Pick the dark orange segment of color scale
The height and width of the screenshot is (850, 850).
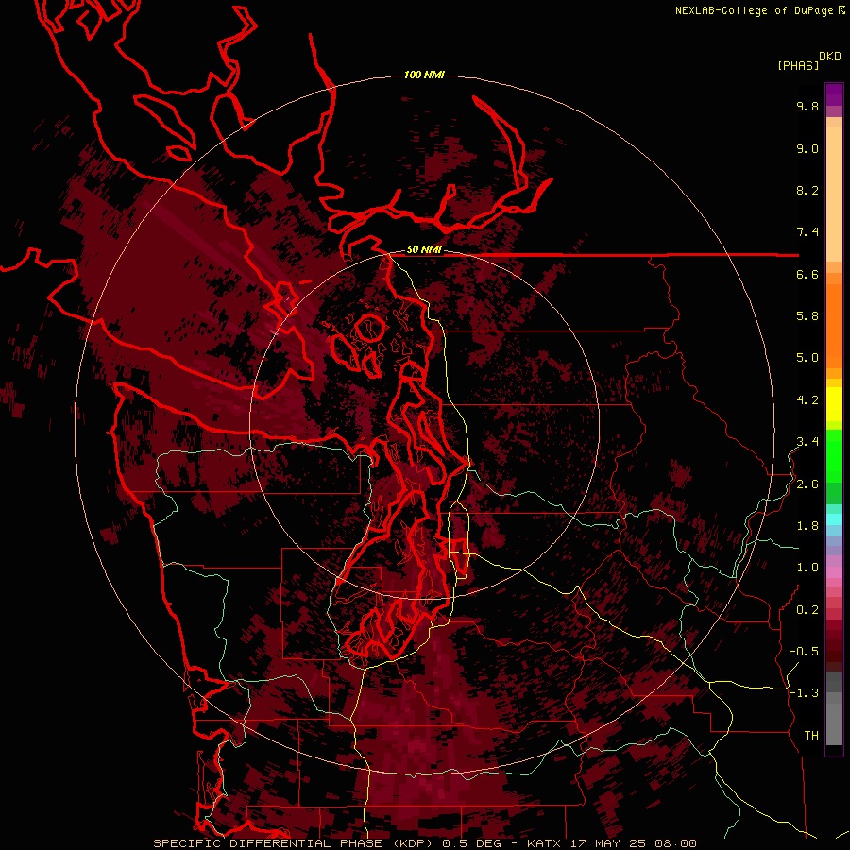click(834, 325)
